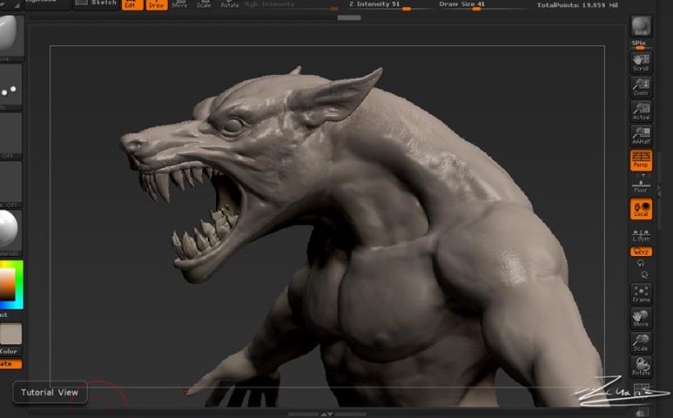This screenshot has width=673, height=418.
Task: Toggle the XYZ rotation mode
Action: (x=641, y=252)
